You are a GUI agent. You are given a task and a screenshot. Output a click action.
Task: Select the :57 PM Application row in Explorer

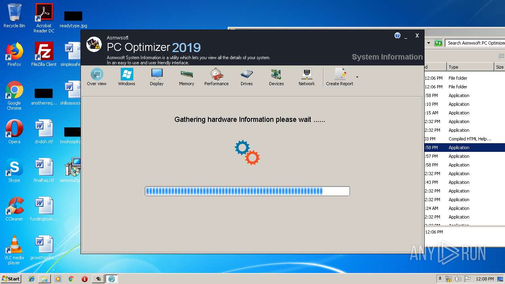coord(465,156)
